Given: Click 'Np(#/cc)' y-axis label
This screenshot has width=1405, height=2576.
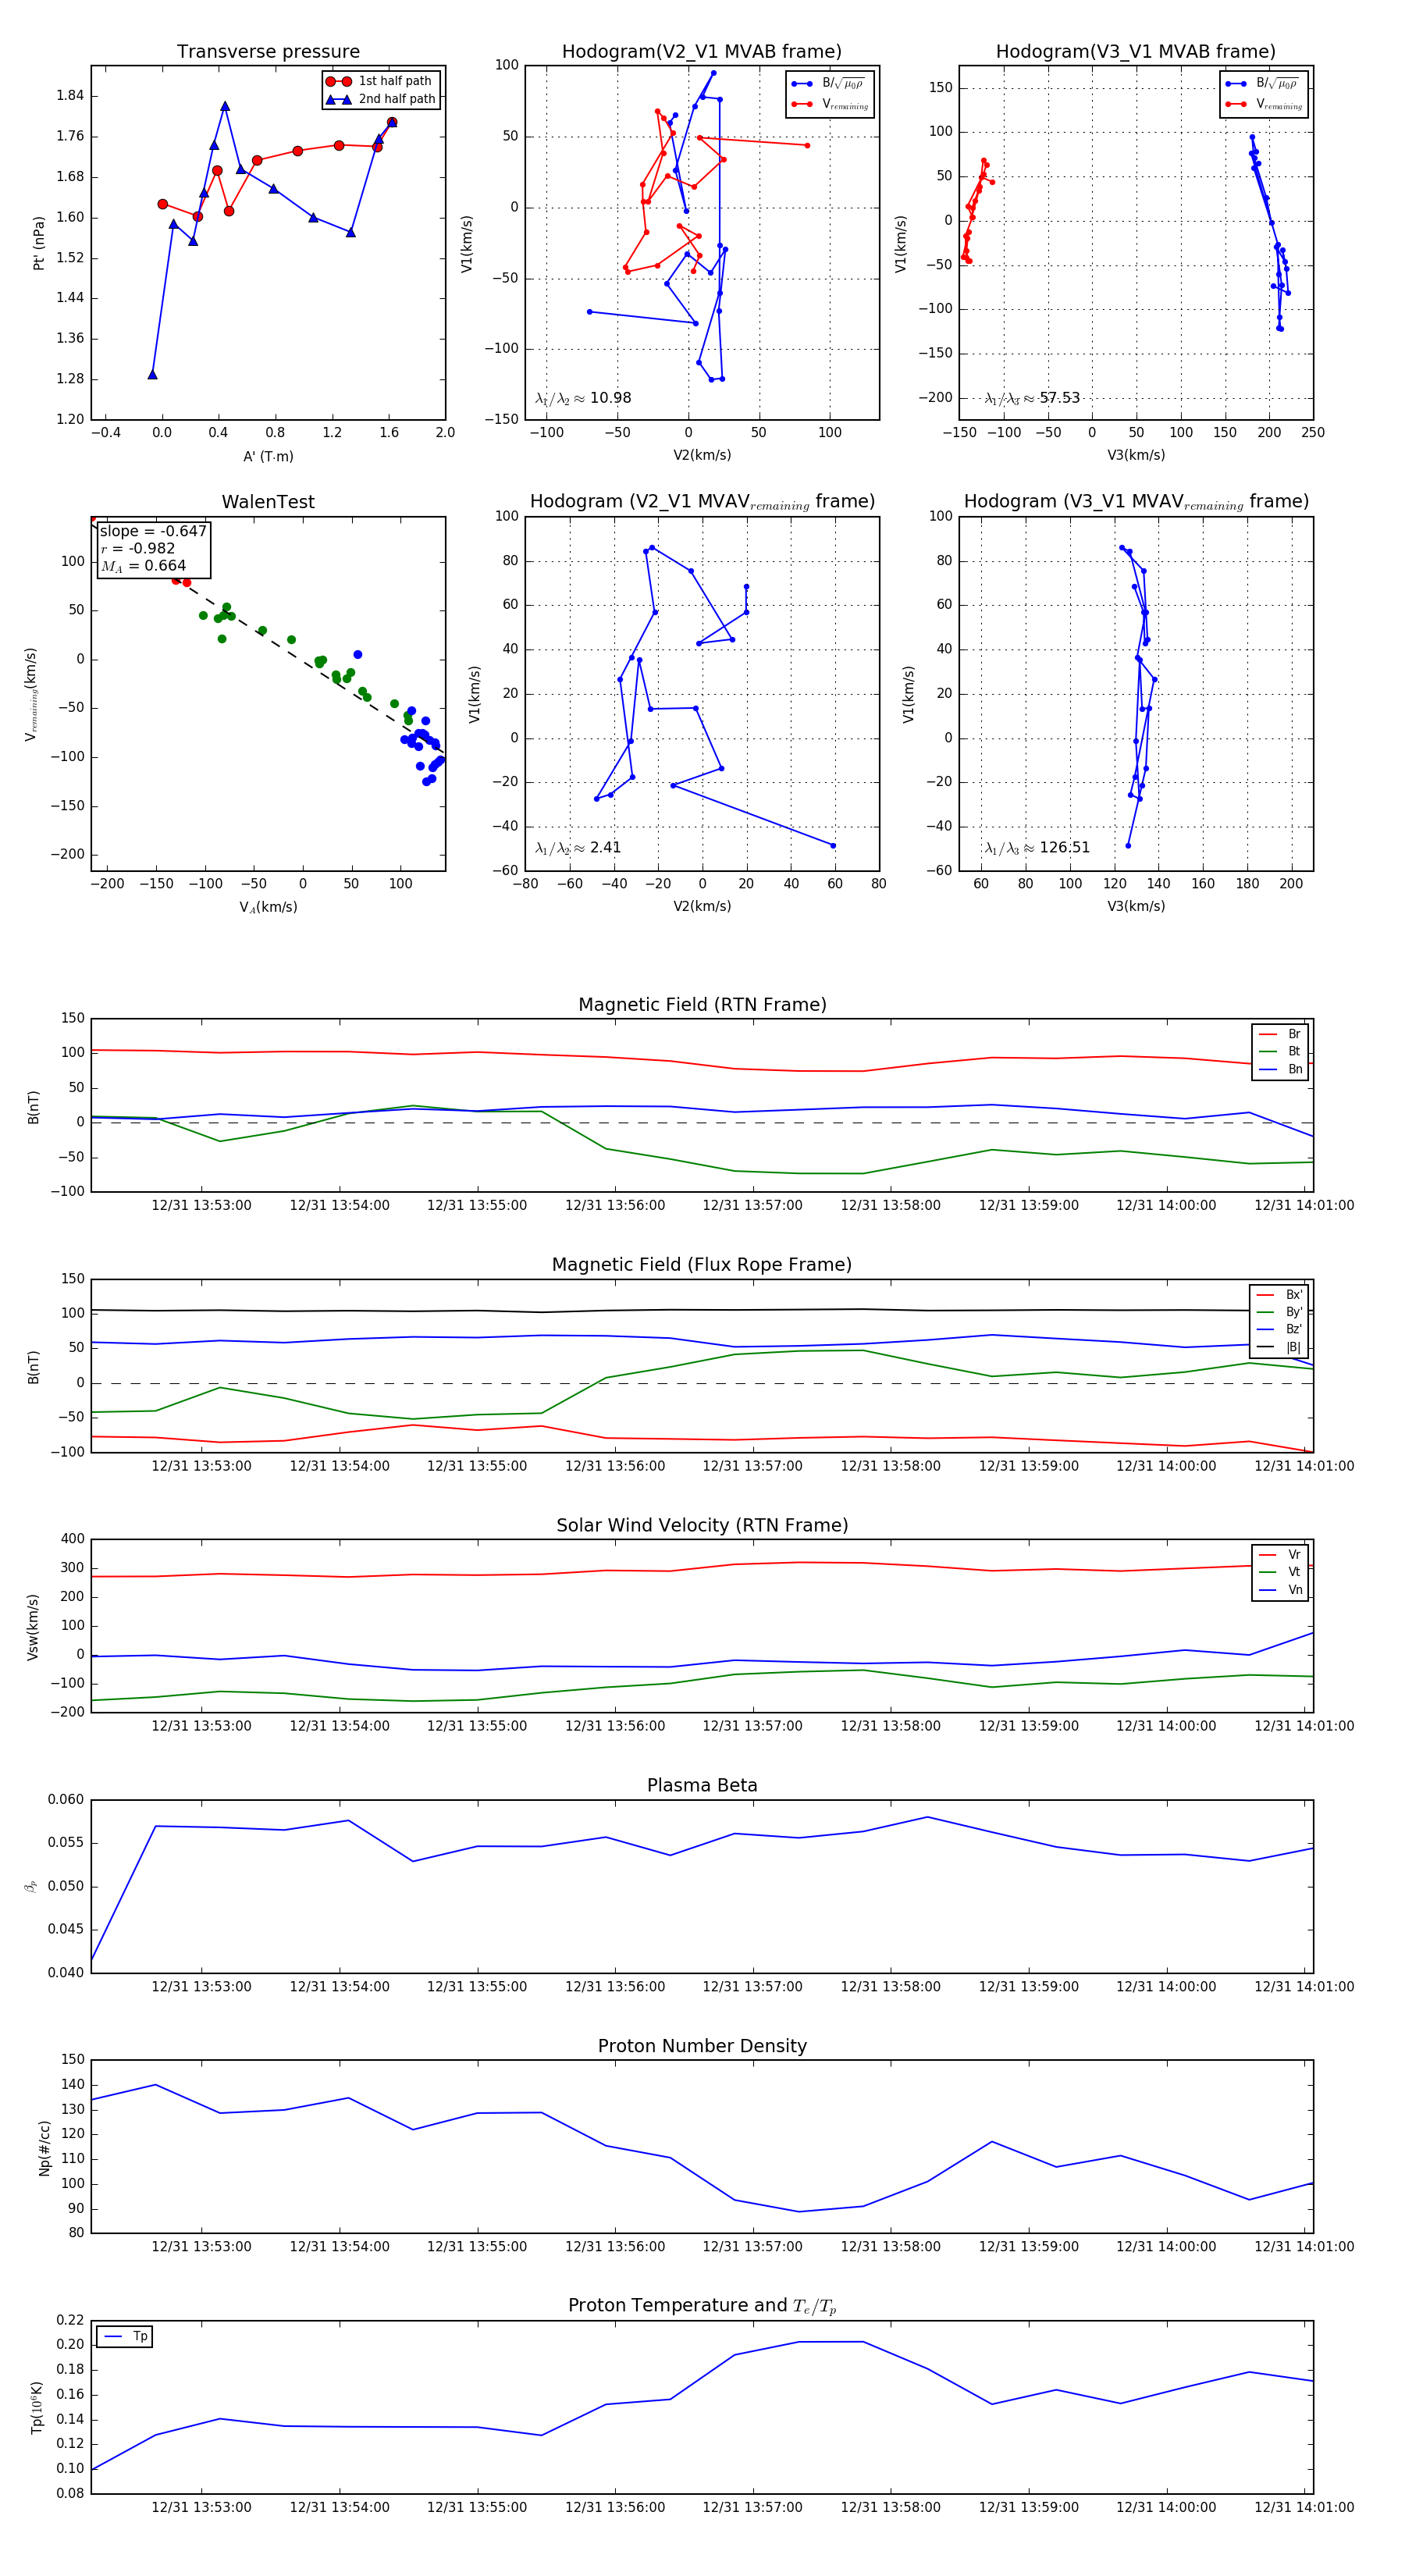Looking at the screenshot, I should [x=44, y=2148].
